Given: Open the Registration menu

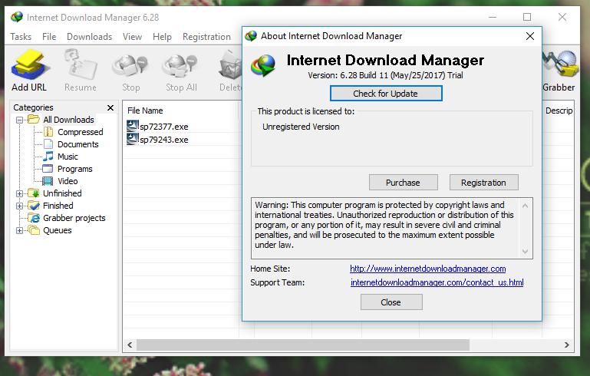Looking at the screenshot, I should click(x=206, y=37).
